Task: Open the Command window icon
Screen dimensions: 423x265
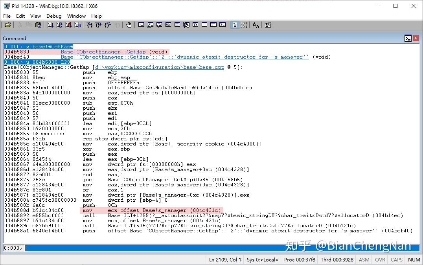Action: [x=142, y=24]
